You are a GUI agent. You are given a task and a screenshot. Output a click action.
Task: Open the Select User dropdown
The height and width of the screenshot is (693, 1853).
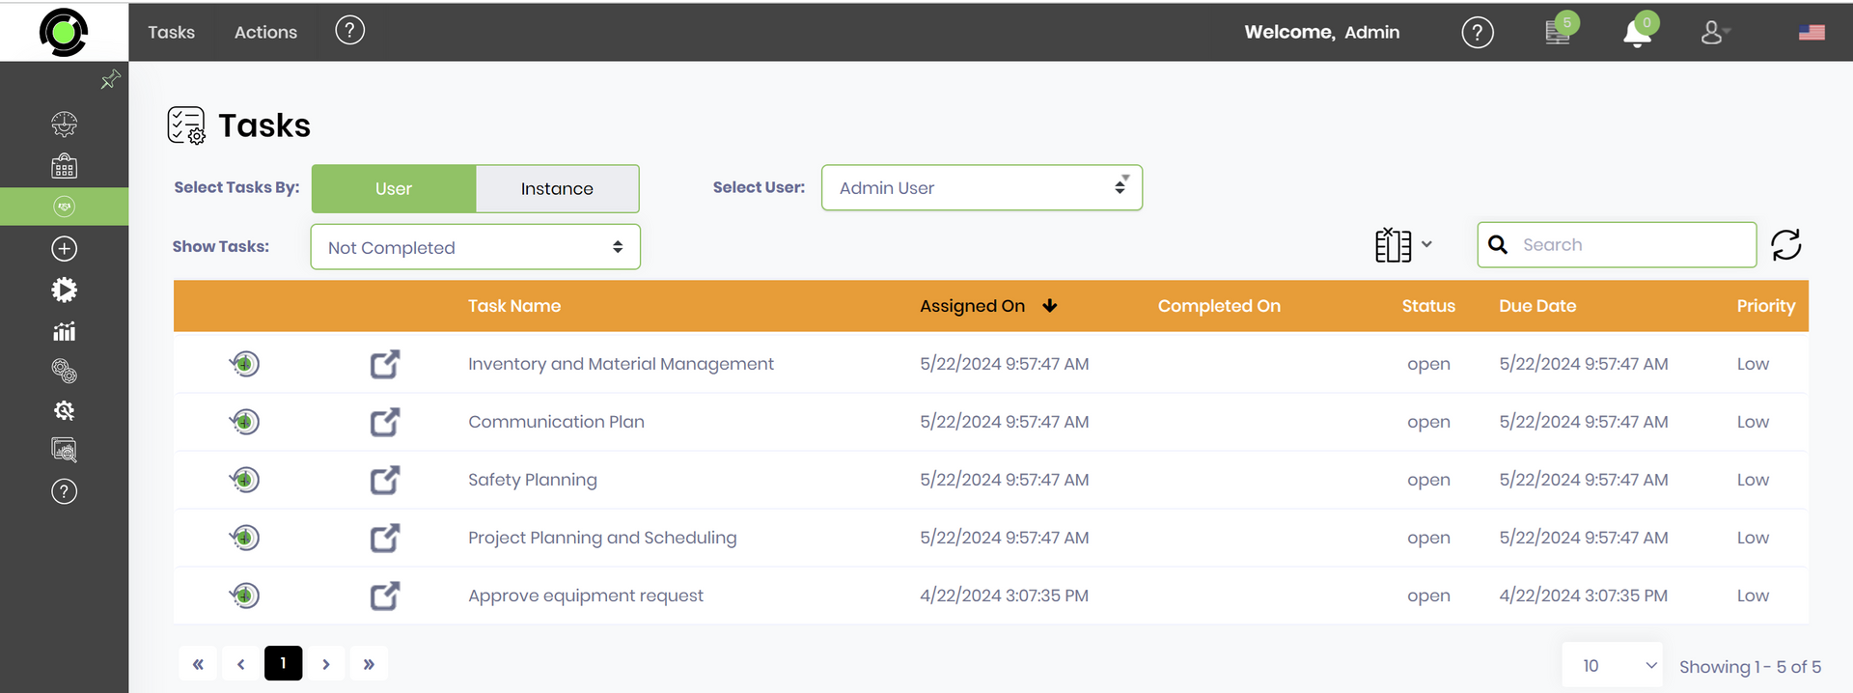pyautogui.click(x=982, y=188)
